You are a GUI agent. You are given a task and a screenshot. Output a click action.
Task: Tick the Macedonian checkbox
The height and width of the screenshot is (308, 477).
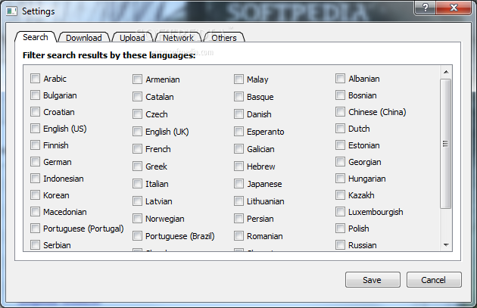pyautogui.click(x=35, y=212)
